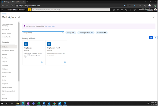Open the notifications bell
Viewport: 158px width, 106px height.
coord(122,10)
